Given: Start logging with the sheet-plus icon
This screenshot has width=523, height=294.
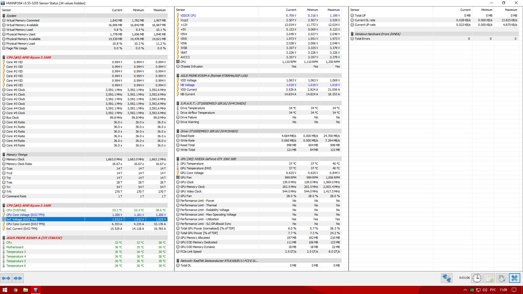Looking at the screenshot, I should click(489, 278).
